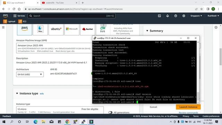This screenshot has width=222, height=125.
Task: Open Cookie preferences in the footer
Action: tap(211, 116)
